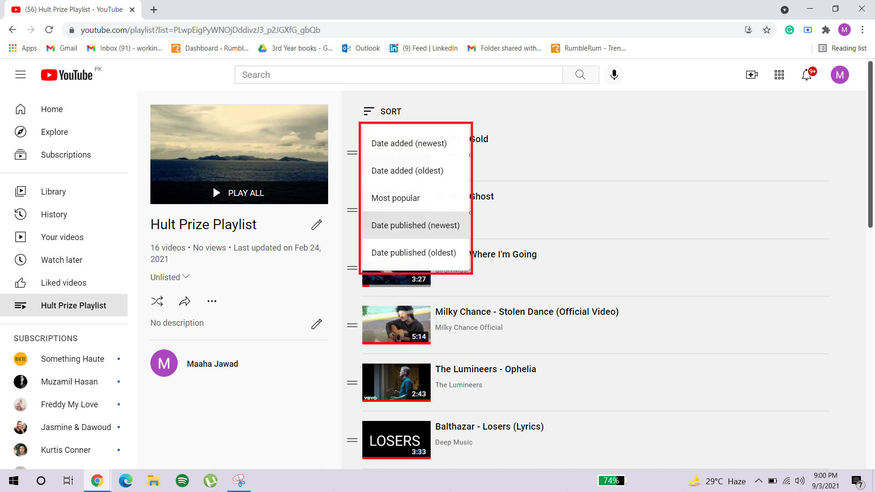Open Maaha Jawad channel link

point(212,364)
